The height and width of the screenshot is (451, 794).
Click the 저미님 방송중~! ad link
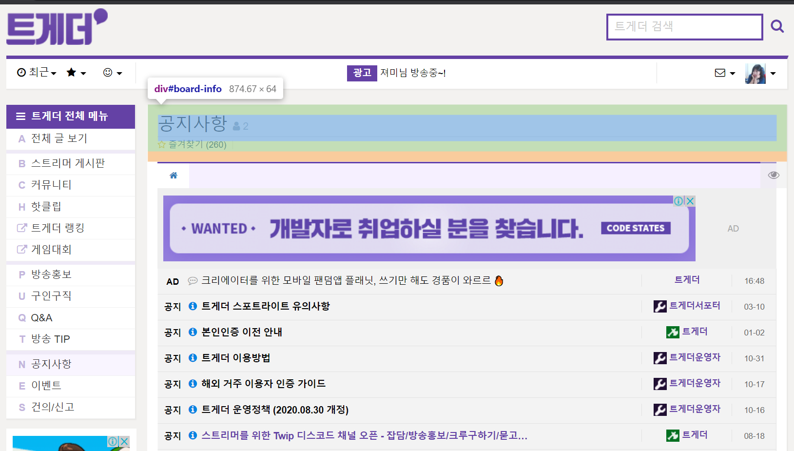click(x=413, y=73)
